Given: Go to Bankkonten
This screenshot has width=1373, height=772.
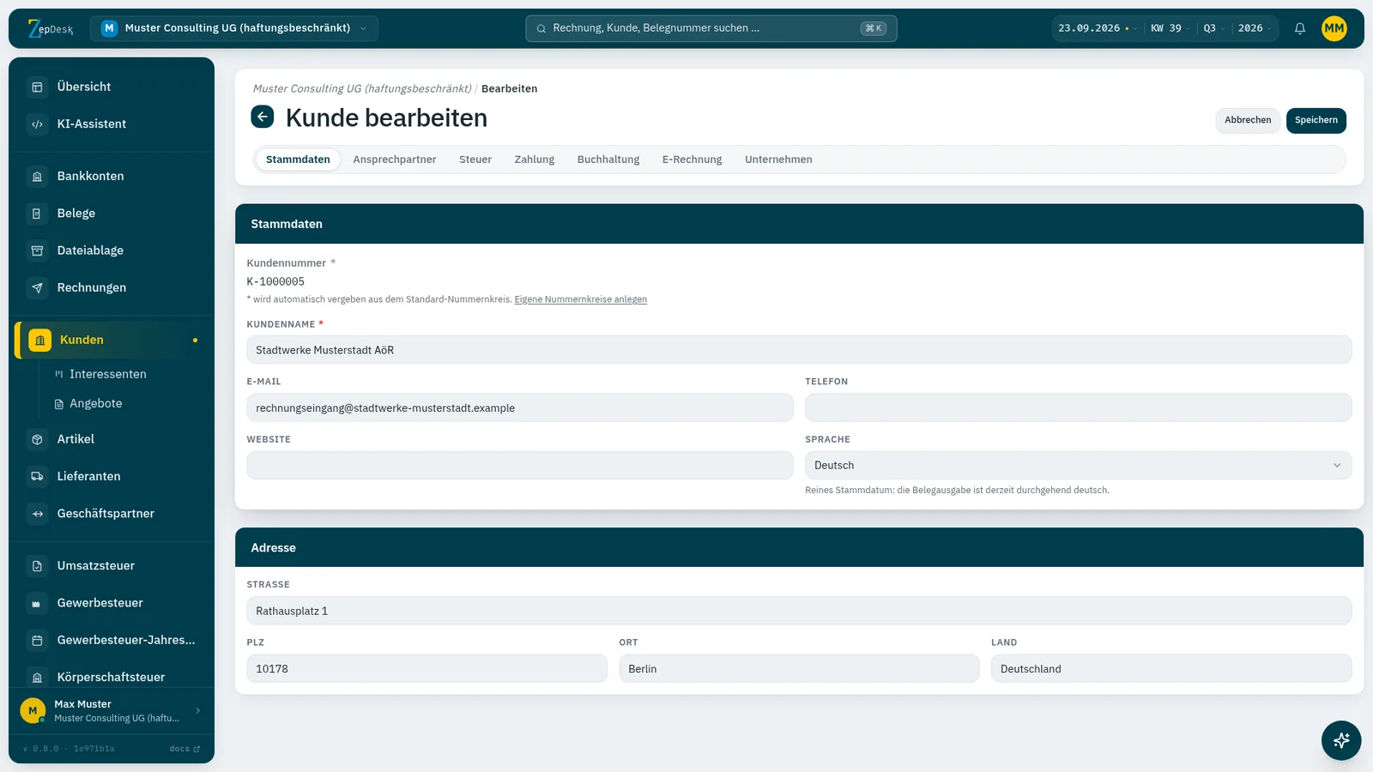Looking at the screenshot, I should pos(112,176).
